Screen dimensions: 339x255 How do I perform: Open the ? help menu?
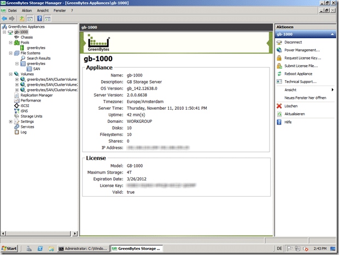72,10
